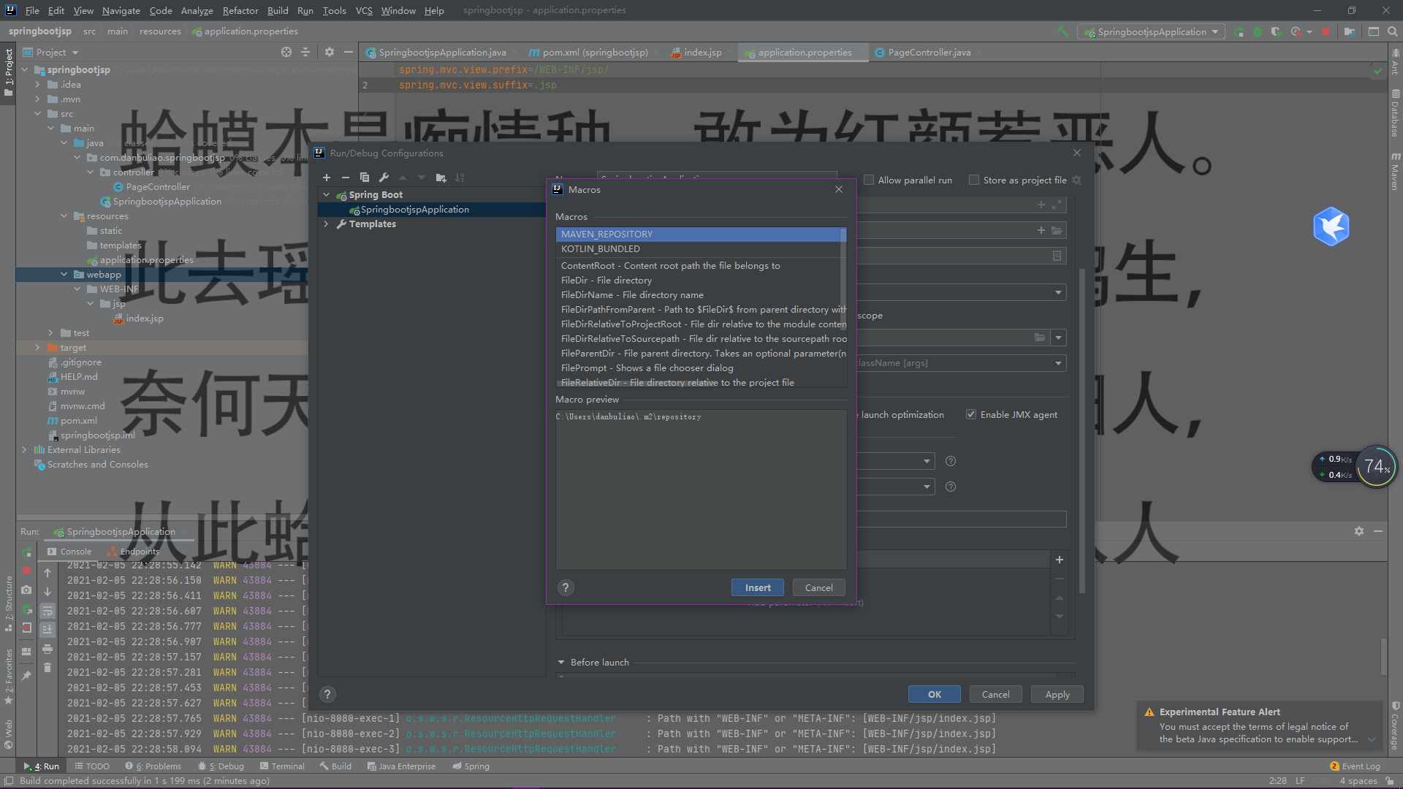Open Run panel settings gear icon
The width and height of the screenshot is (1403, 789).
(x=1359, y=531)
